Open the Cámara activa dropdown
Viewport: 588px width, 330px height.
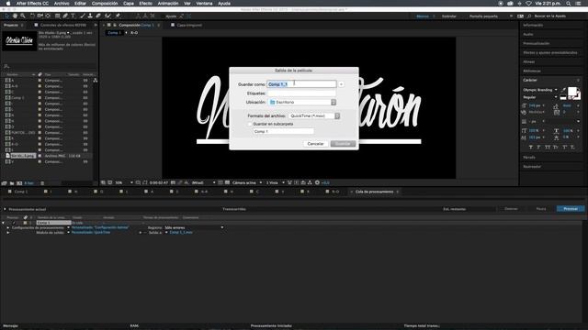(247, 182)
